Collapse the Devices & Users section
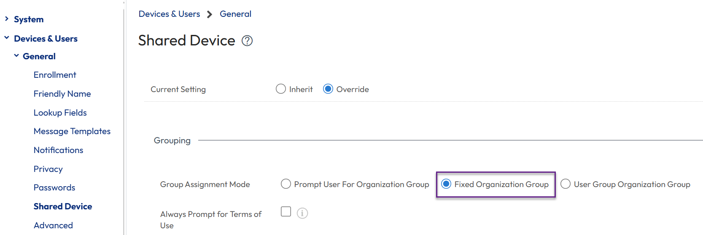703x235 pixels. [7, 38]
